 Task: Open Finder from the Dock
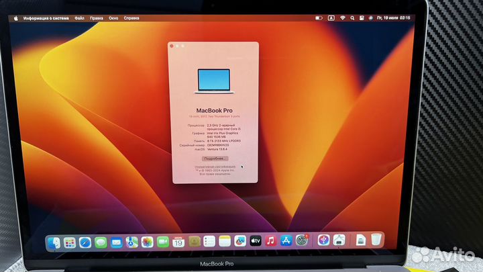pyautogui.click(x=54, y=242)
